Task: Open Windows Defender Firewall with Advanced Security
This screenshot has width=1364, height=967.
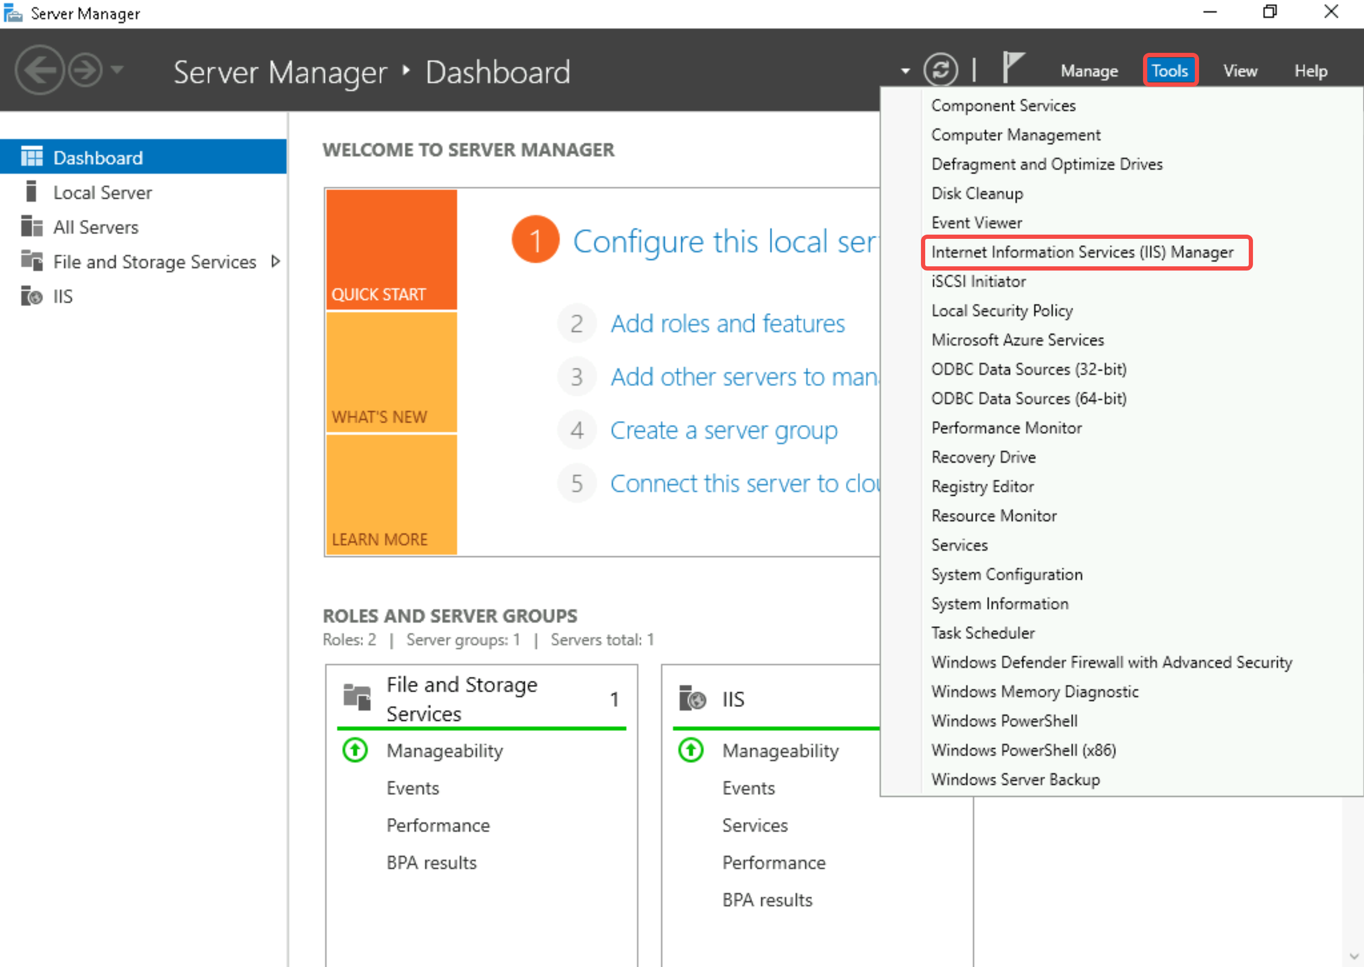Action: click(x=1111, y=662)
